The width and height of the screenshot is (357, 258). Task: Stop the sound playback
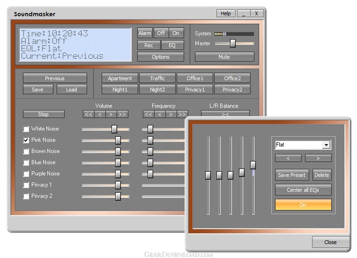(x=43, y=114)
